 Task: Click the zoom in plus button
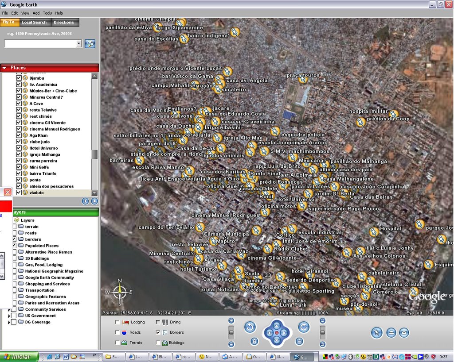pos(231,320)
